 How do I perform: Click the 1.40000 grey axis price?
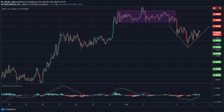pyautogui.click(x=217, y=38)
